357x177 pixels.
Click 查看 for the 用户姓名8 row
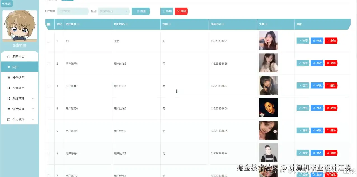pyautogui.click(x=303, y=63)
